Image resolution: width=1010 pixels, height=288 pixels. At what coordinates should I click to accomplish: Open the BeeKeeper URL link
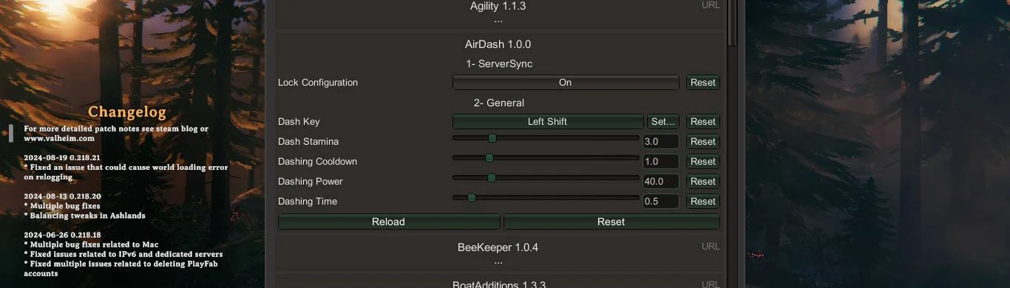pos(710,247)
